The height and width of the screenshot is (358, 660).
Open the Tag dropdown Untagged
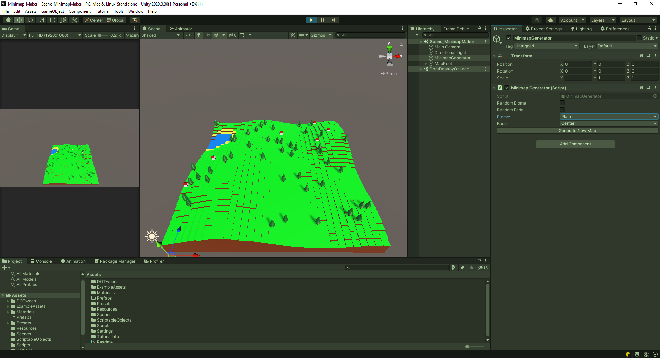[x=546, y=46]
